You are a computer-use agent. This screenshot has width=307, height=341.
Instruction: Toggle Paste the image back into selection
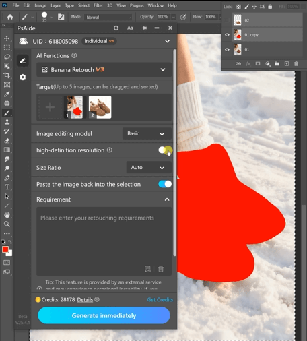pyautogui.click(x=165, y=184)
